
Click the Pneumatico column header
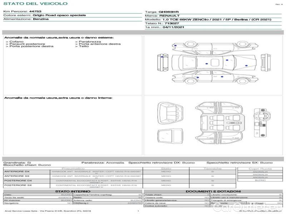coord(73,168)
